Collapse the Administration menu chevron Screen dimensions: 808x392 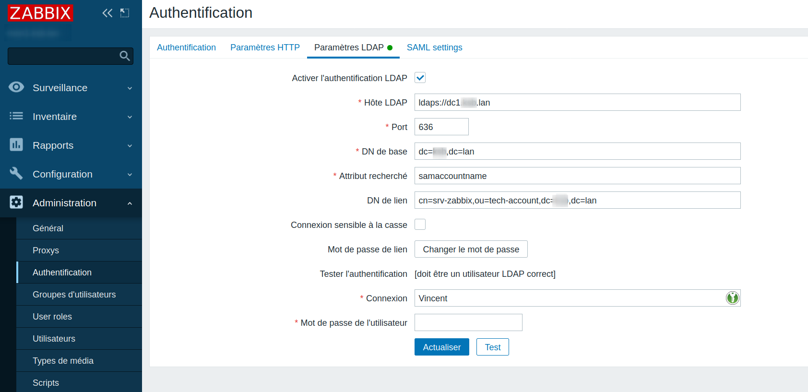point(130,203)
